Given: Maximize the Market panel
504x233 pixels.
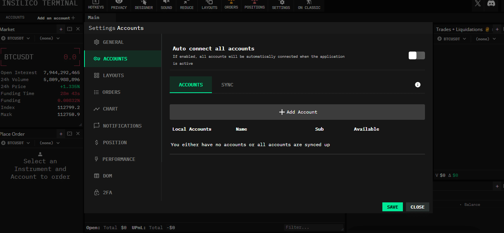Looking at the screenshot, I should (x=69, y=29).
